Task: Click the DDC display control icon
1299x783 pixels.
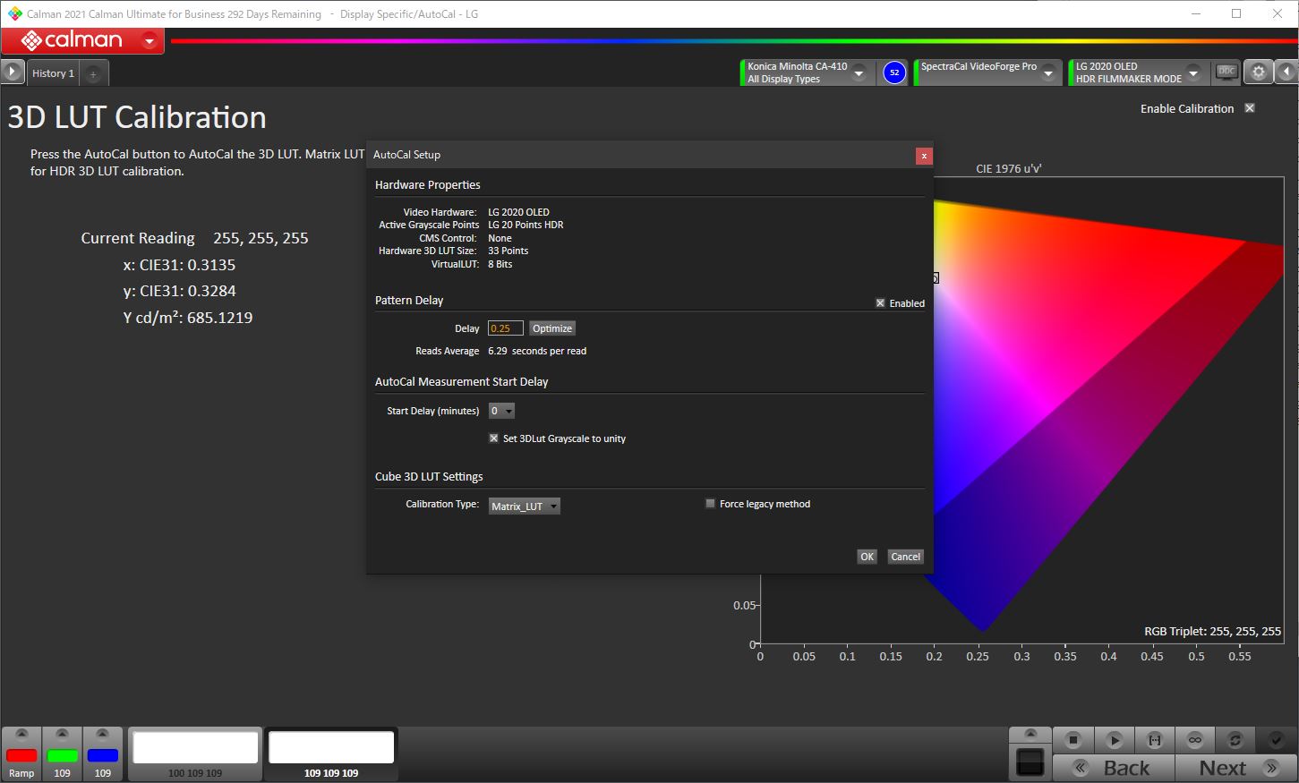Action: tap(1226, 72)
